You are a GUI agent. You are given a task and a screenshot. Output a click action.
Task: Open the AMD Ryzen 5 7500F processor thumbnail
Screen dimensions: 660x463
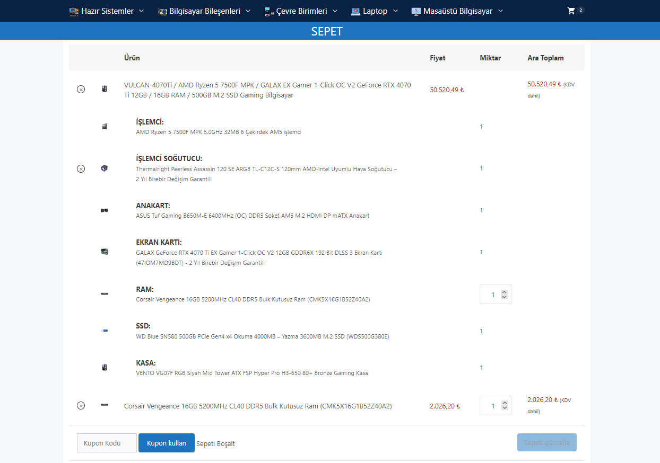click(105, 126)
